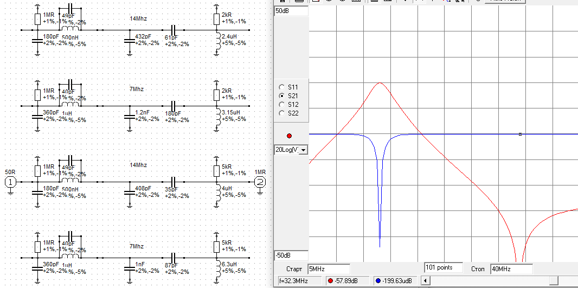
Task: Click the start frequency field showing 5MHz
Action: 328,268
